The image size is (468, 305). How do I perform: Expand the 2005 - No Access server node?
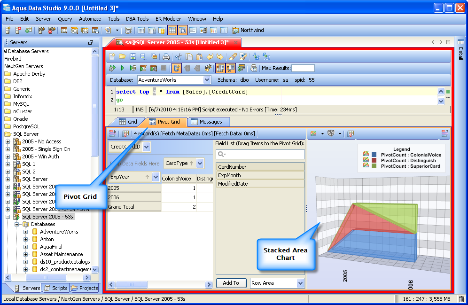(8, 142)
